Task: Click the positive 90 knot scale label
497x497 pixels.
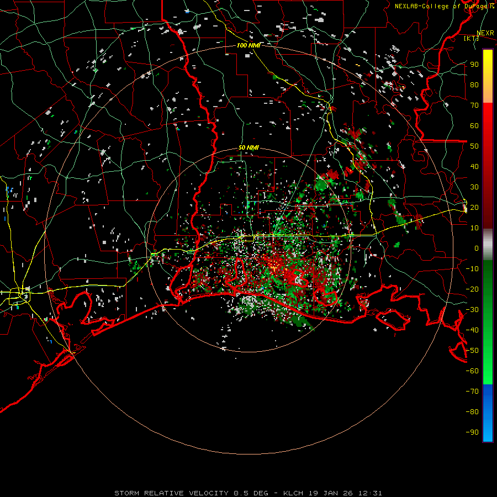Action: pos(474,65)
